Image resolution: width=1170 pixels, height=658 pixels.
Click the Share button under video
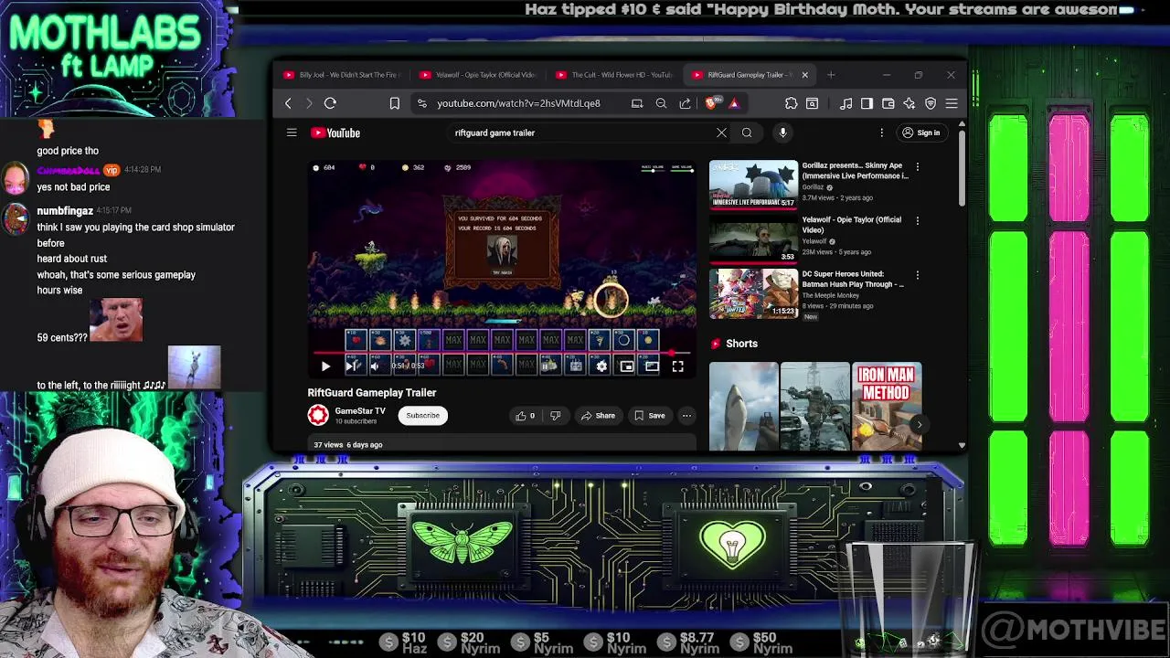click(598, 416)
